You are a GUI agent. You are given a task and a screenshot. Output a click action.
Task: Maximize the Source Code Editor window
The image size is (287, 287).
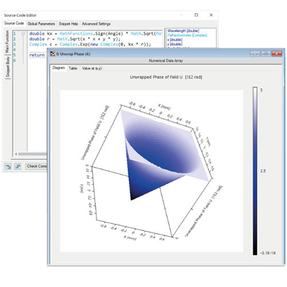pyautogui.click(x=196, y=15)
